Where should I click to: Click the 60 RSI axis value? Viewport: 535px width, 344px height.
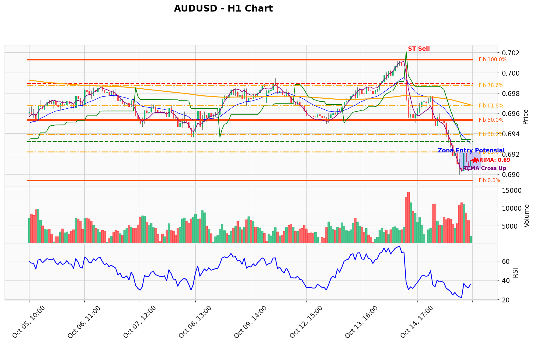(x=505, y=261)
